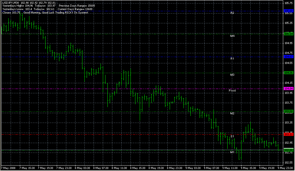The image size is (295, 171).
Task: Select the R2 resistance label
Action: [x=232, y=13]
